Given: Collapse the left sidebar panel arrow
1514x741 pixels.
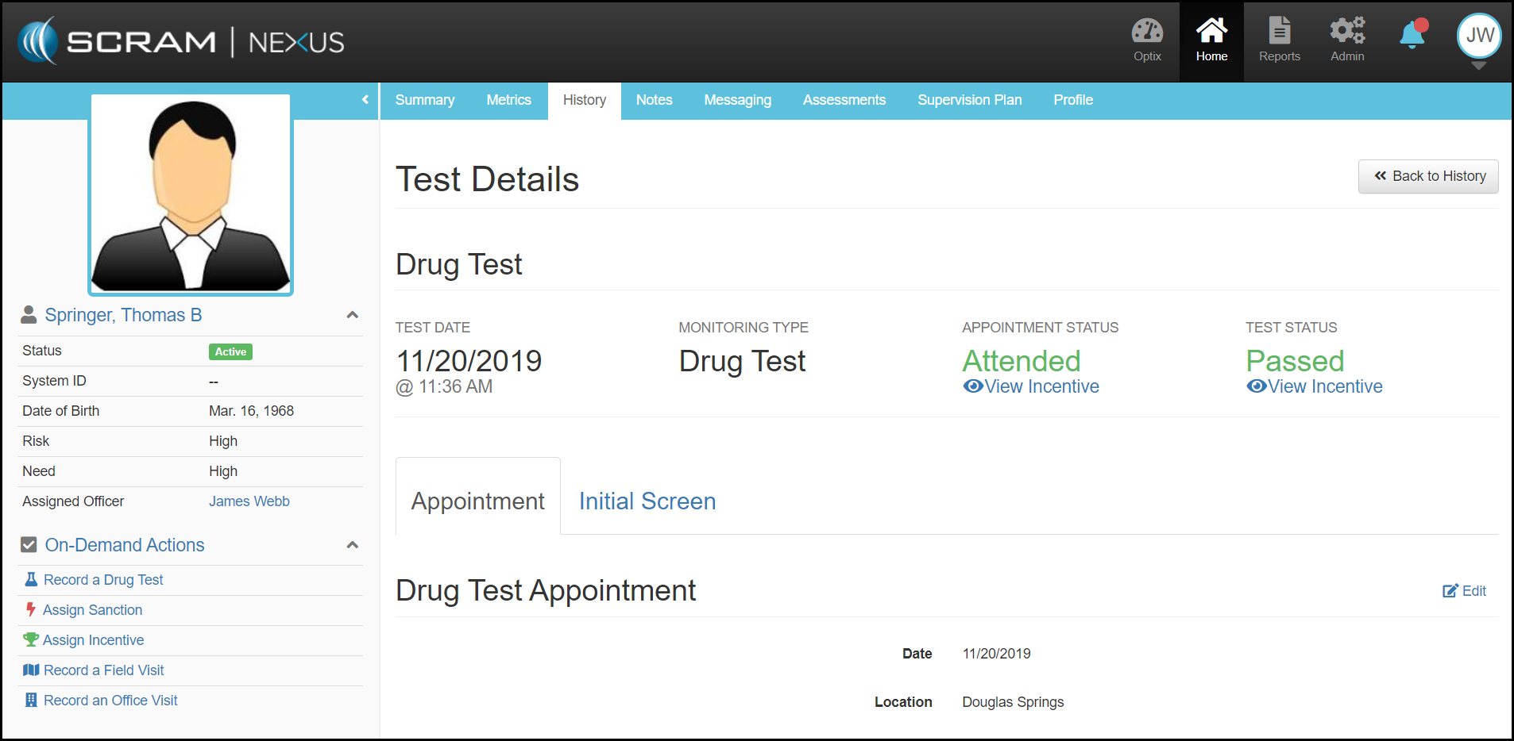Looking at the screenshot, I should point(365,100).
